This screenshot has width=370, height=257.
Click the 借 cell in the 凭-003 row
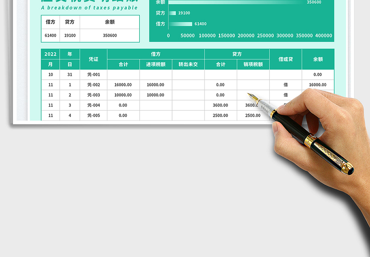(x=285, y=95)
